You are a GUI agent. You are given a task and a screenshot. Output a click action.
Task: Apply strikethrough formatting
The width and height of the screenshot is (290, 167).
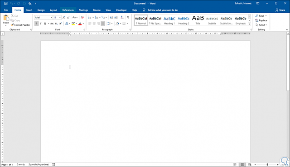(52, 24)
